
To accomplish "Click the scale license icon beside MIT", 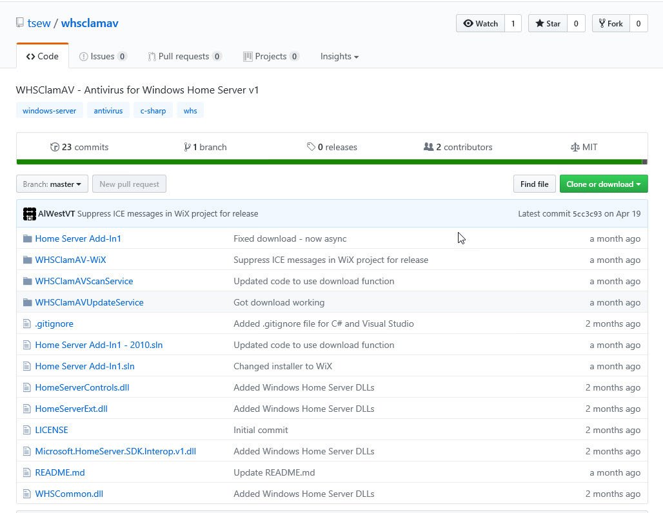I will click(575, 147).
